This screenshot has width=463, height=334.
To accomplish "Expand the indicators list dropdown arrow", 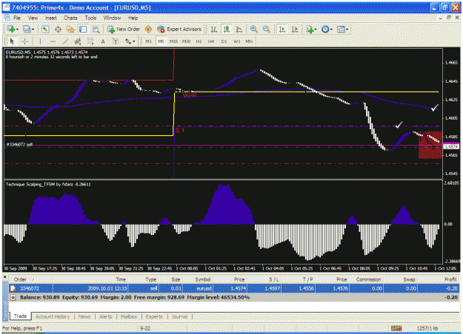I will (316, 29).
